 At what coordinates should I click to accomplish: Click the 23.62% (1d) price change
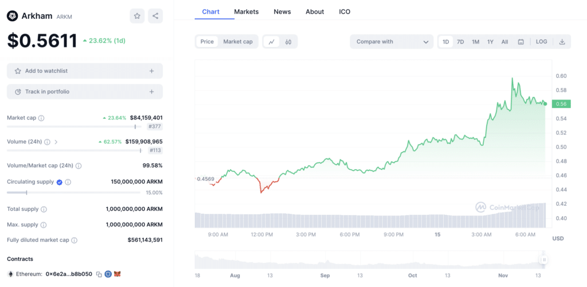point(104,41)
